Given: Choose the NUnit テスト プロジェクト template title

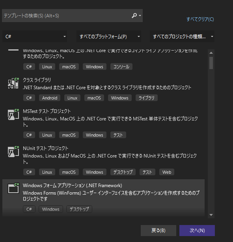Looking at the screenshot, I should 45,148.
